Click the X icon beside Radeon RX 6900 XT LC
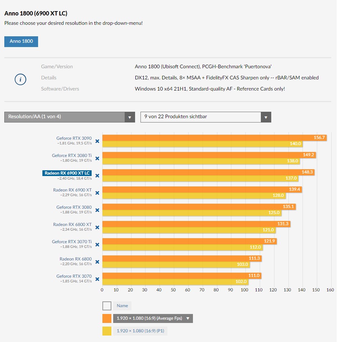The height and width of the screenshot is (342, 337). (97, 176)
